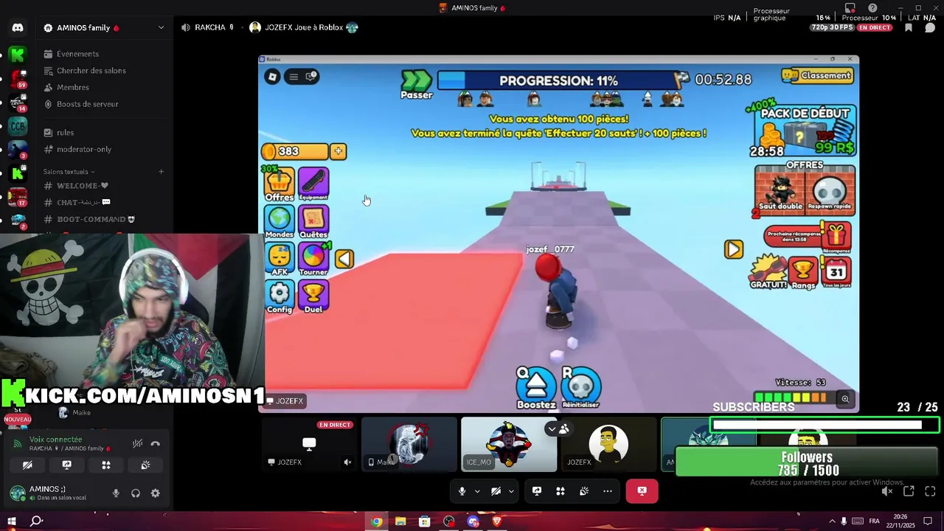
Task: Open the Rangs trophy icon
Action: pyautogui.click(x=804, y=273)
